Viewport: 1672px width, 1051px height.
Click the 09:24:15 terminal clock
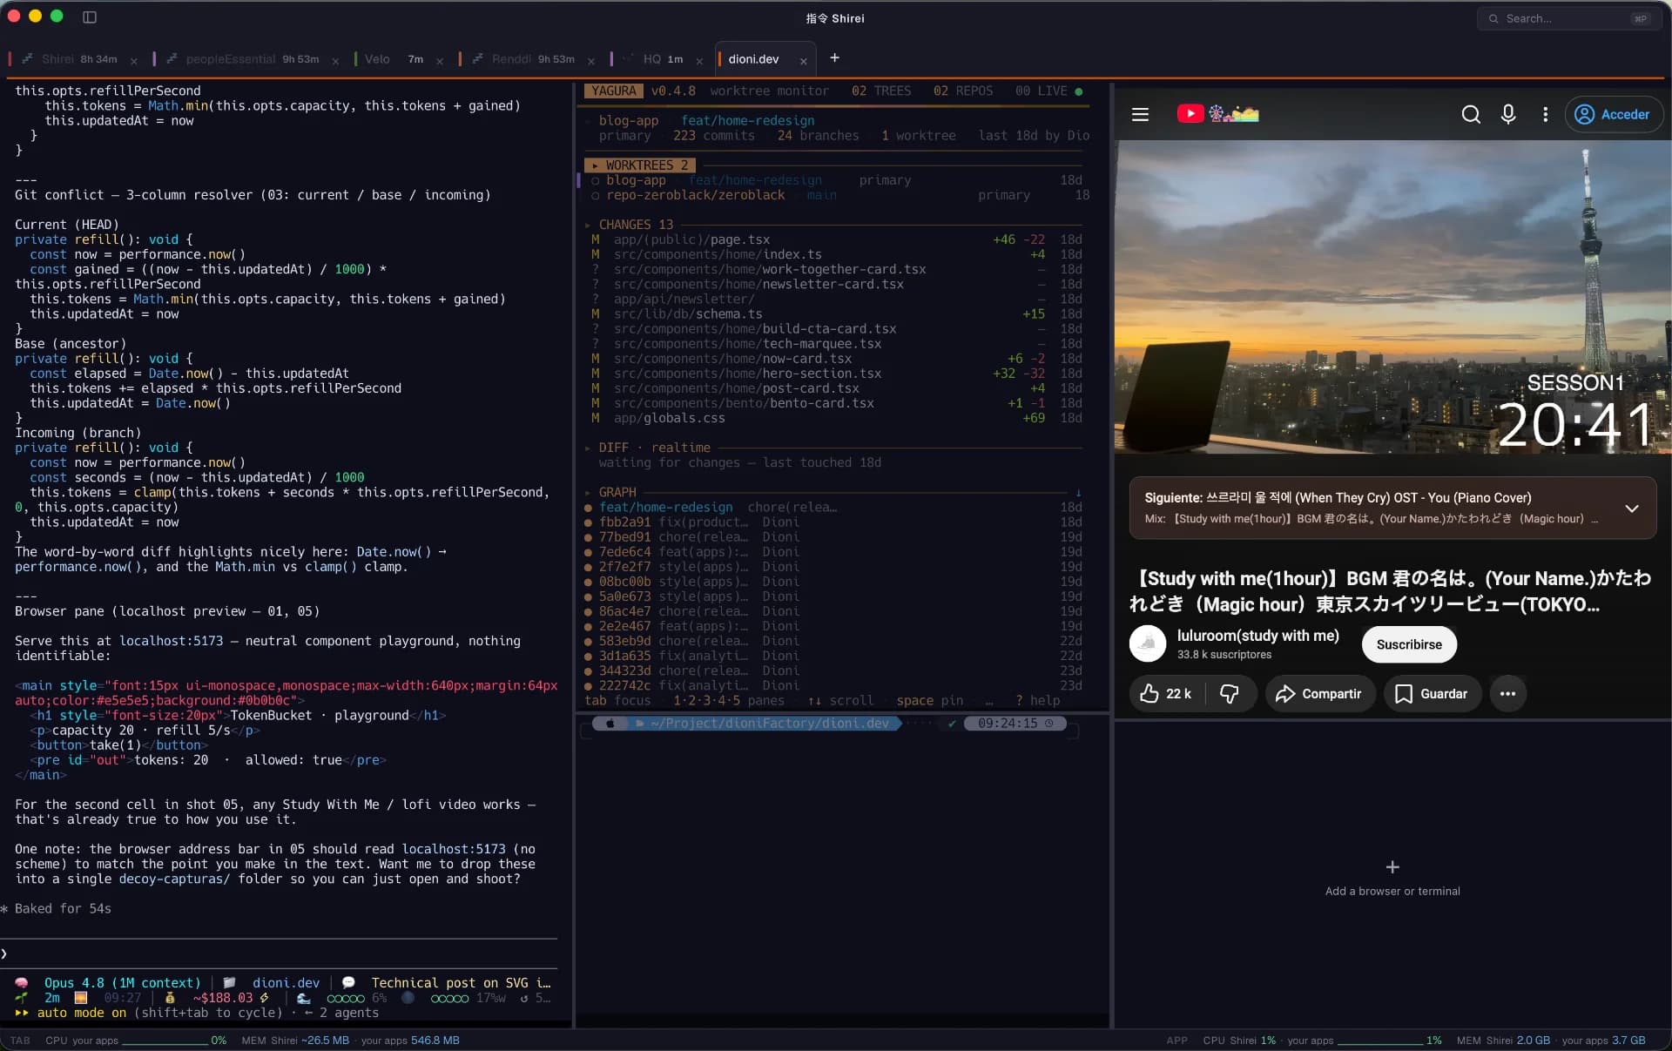pos(1015,724)
